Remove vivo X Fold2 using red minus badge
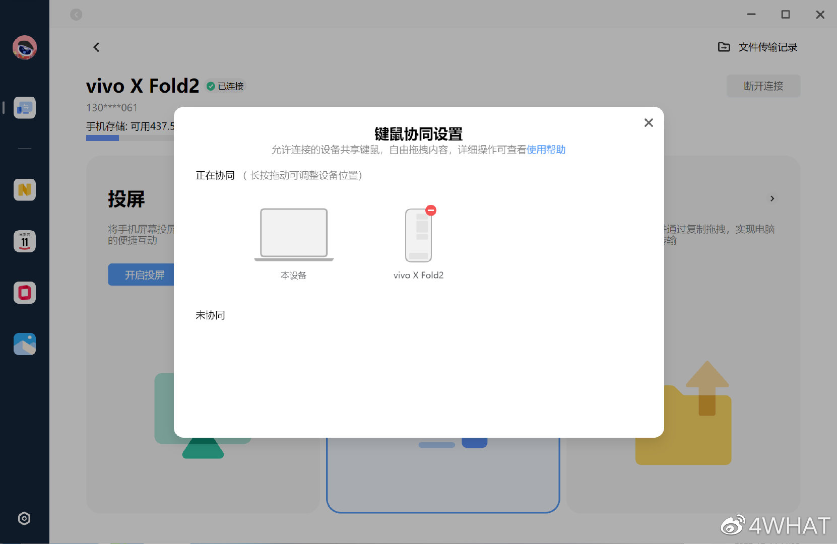The image size is (837, 544). [430, 211]
